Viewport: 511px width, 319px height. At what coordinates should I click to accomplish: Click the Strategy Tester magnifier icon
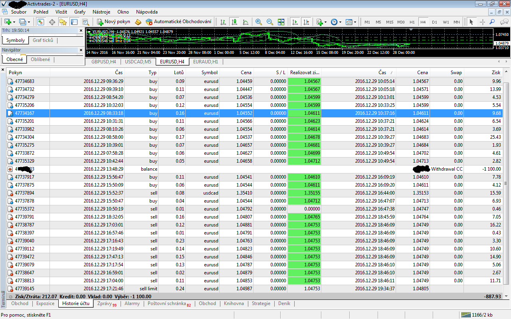click(x=85, y=22)
